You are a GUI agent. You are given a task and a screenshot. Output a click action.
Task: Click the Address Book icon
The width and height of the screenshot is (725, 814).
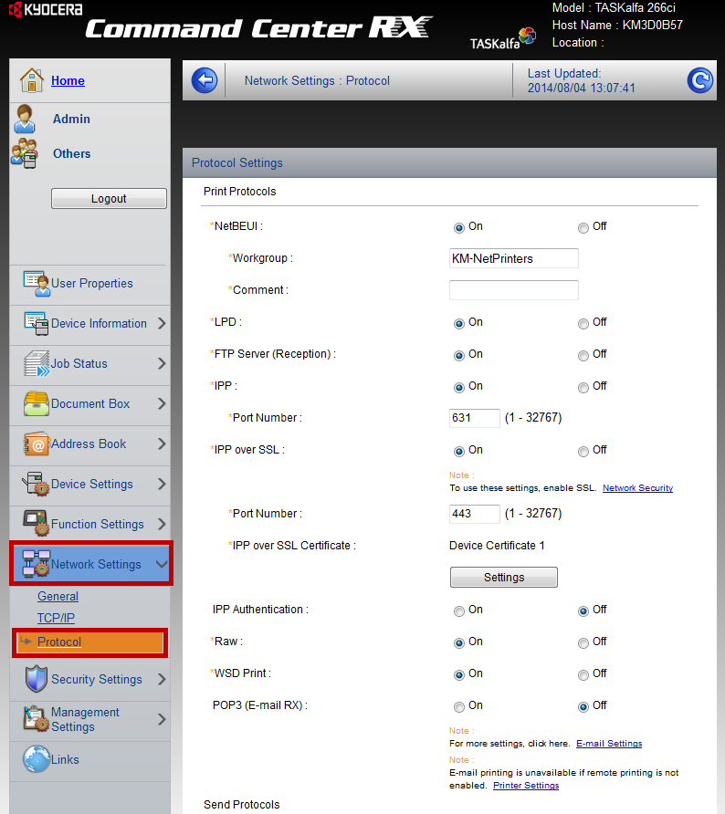(37, 444)
